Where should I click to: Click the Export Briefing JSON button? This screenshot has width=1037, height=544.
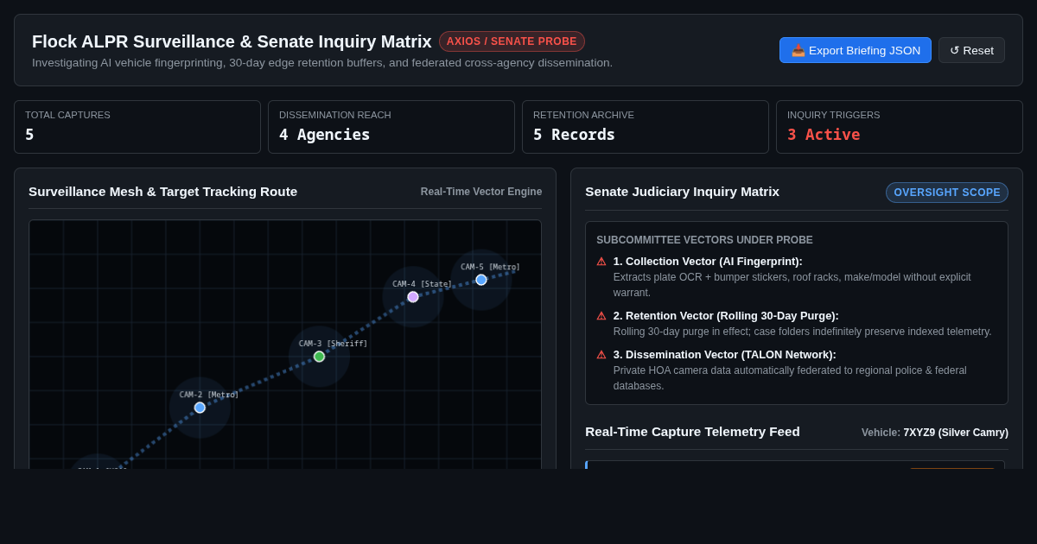tap(856, 50)
